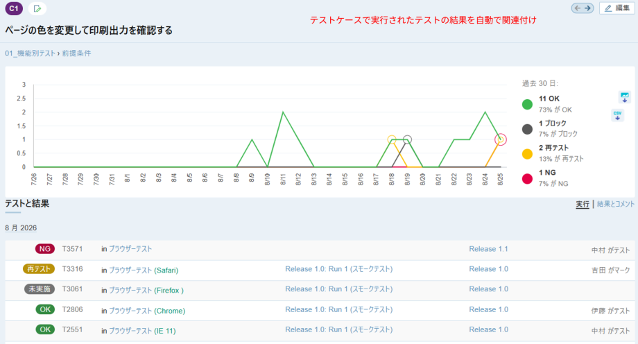Click the yellow data point marker at 8/18

click(391, 139)
